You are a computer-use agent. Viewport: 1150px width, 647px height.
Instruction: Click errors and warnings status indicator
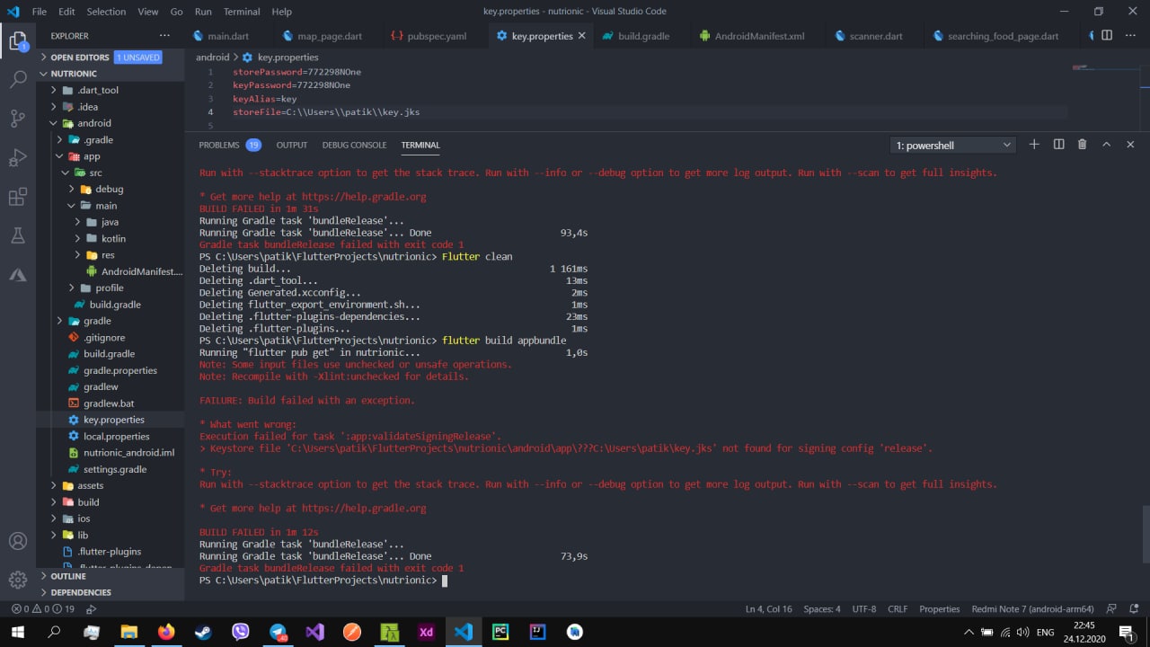(43, 609)
